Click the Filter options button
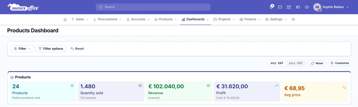 (51, 49)
